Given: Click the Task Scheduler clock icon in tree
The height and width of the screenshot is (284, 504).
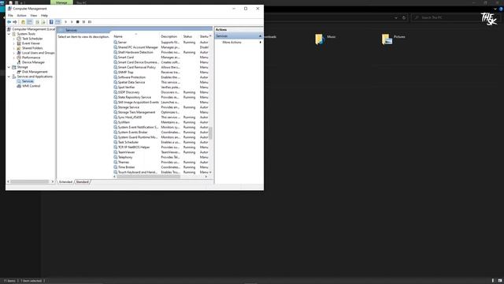Looking at the screenshot, I should tap(19, 39).
